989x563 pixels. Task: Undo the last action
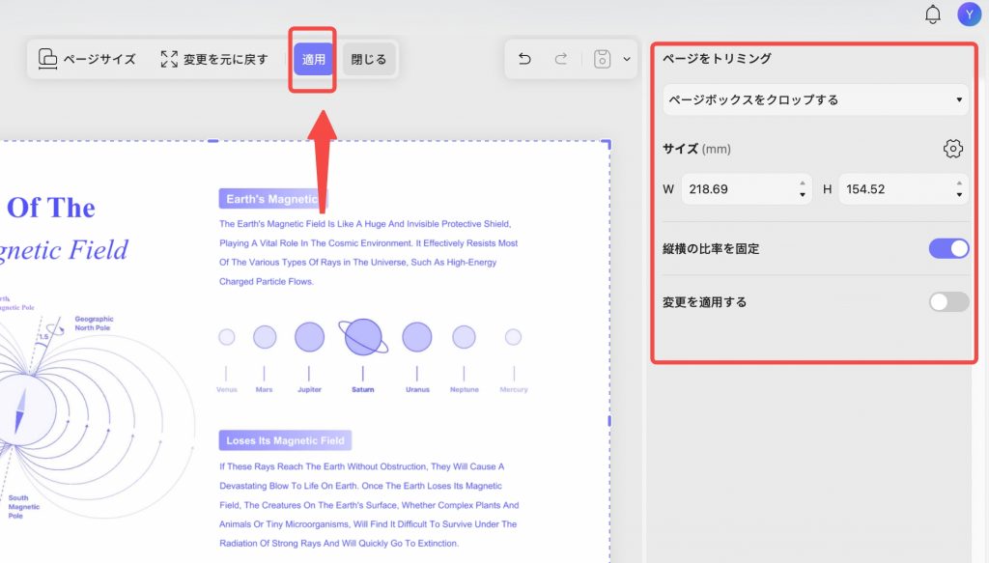tap(524, 59)
